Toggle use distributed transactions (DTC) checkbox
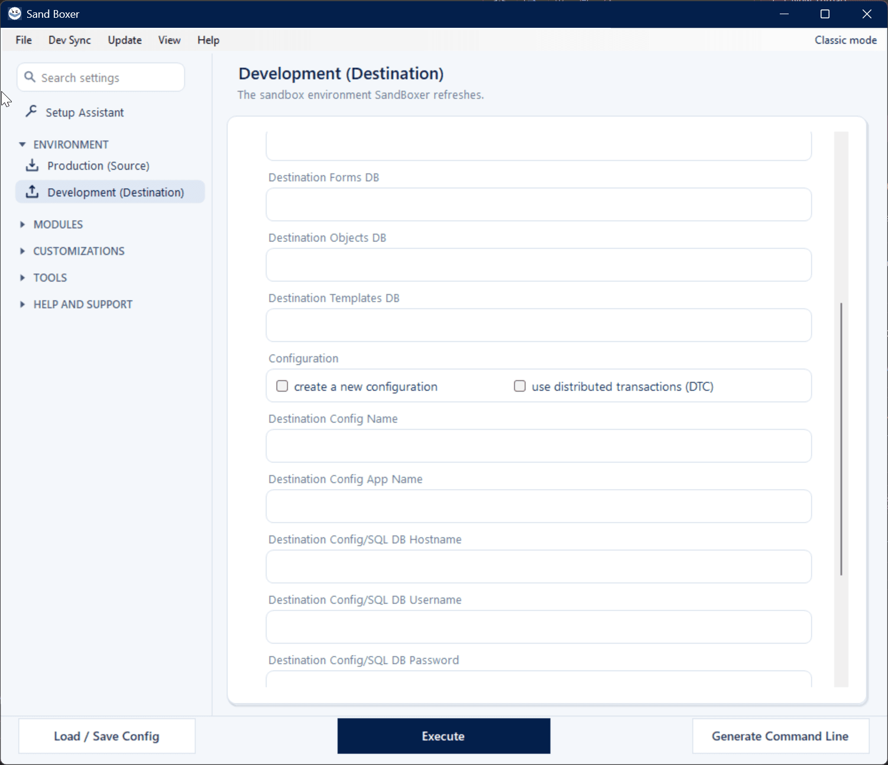Viewport: 888px width, 765px height. [520, 386]
